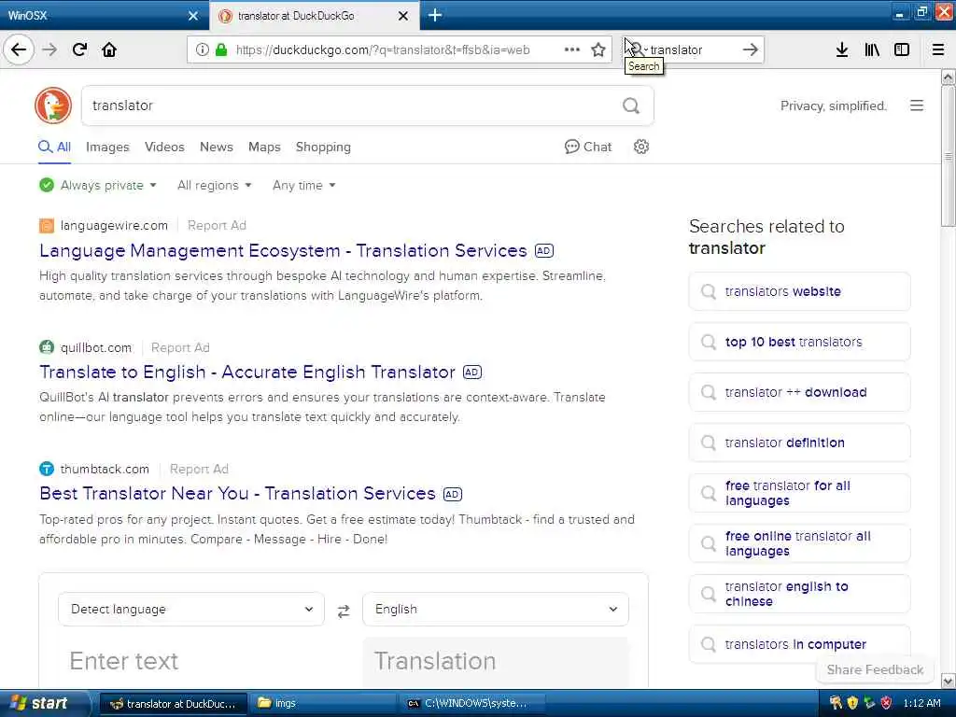Search related: translator ++ download
The width and height of the screenshot is (956, 717).
point(799,392)
